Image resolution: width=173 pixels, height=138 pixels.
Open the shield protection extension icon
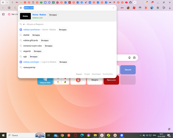[158, 8]
